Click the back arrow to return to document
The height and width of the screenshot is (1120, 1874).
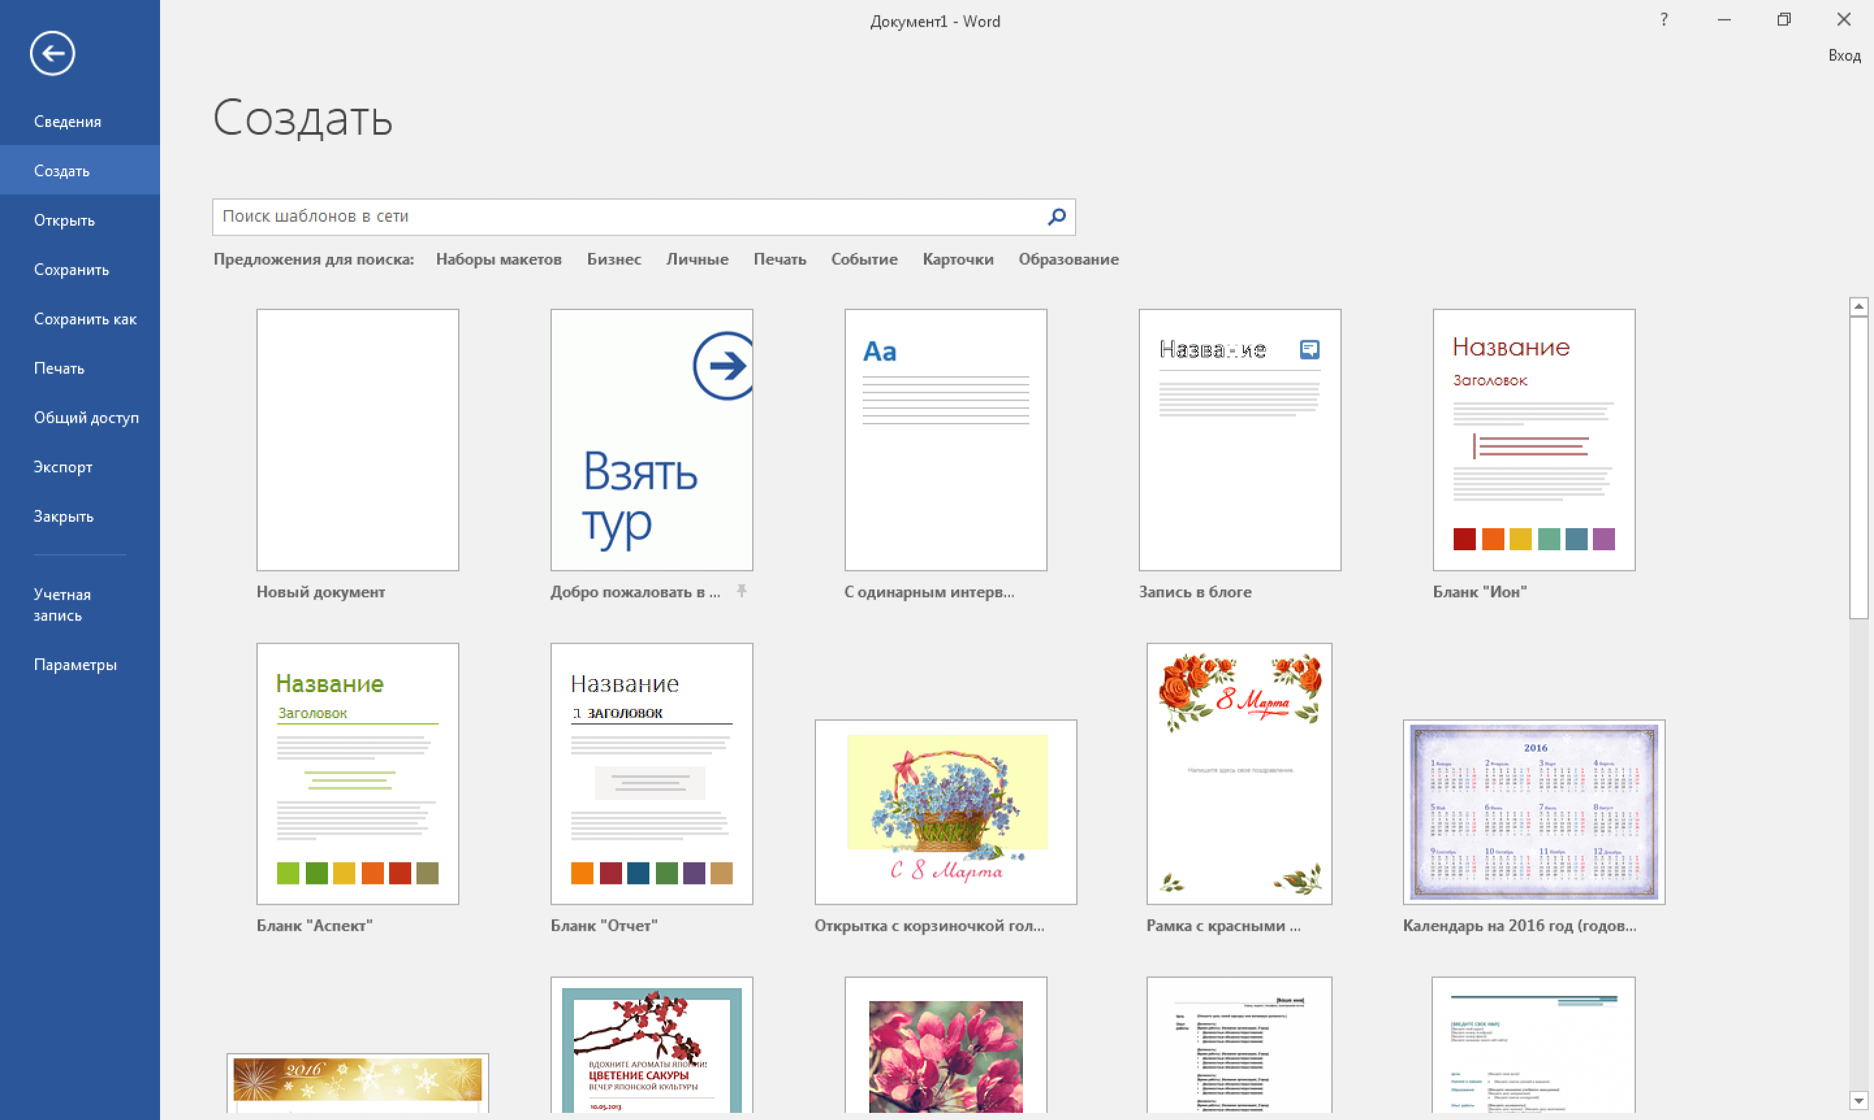point(52,53)
